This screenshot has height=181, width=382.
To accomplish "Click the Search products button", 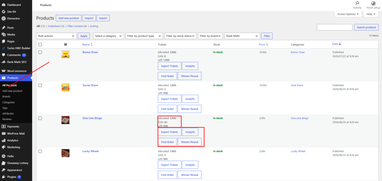I will pos(366,27).
